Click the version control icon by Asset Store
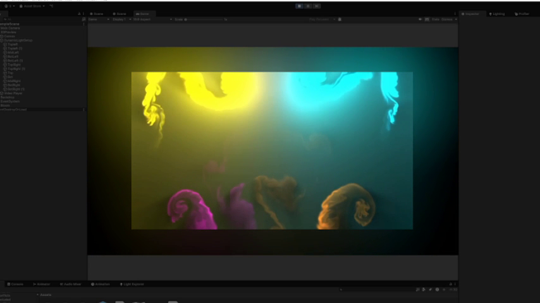Image resolution: width=540 pixels, height=303 pixels. (x=52, y=6)
